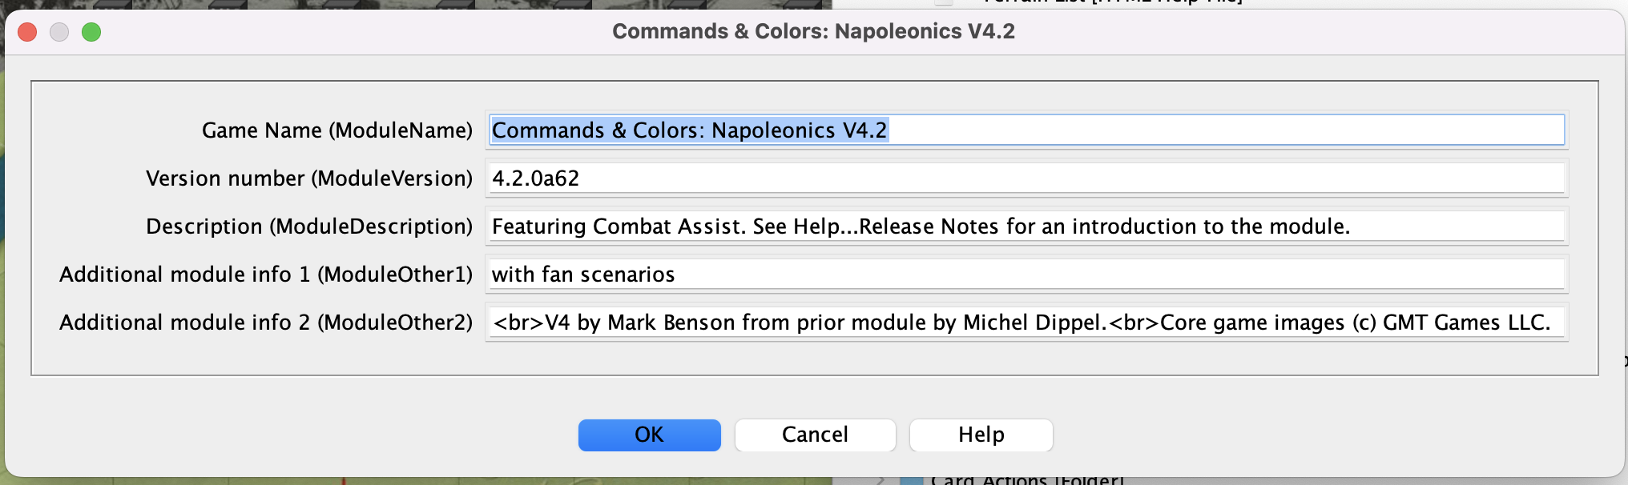Click the Description (ModuleDescription) label
The image size is (1628, 485).
[309, 226]
